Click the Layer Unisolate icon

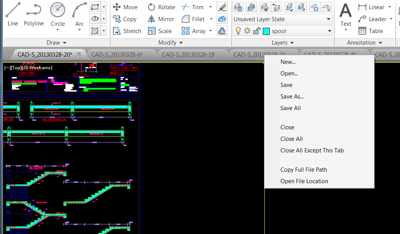point(301,7)
